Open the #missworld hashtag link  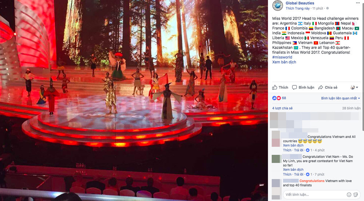[282, 57]
